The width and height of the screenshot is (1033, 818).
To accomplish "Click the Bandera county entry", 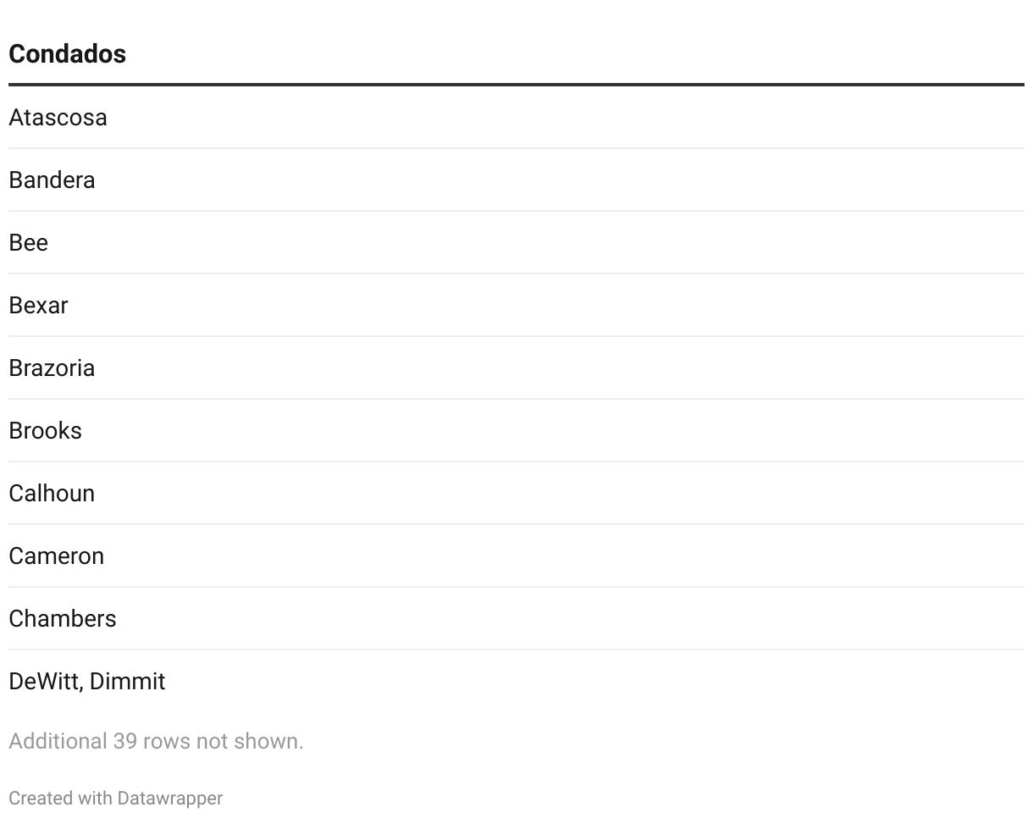I will pos(52,180).
